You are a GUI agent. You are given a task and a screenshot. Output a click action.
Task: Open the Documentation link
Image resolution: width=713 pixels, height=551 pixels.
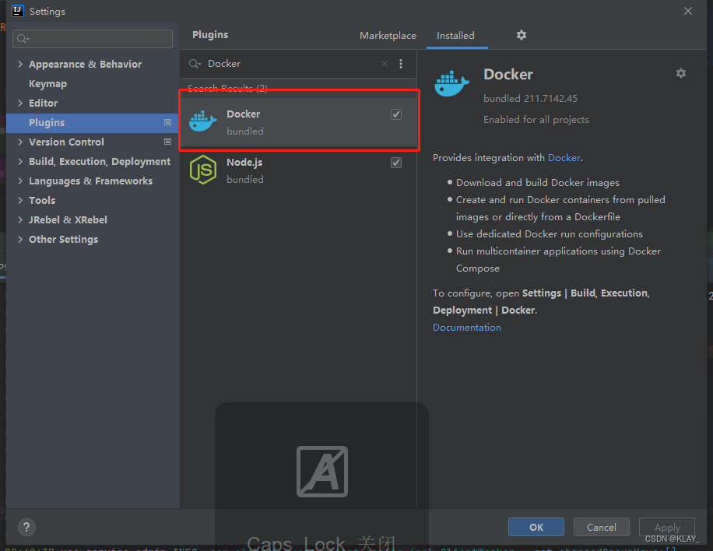467,328
